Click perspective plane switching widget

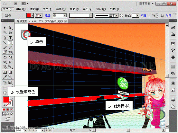pyautogui.click(x=26, y=35)
